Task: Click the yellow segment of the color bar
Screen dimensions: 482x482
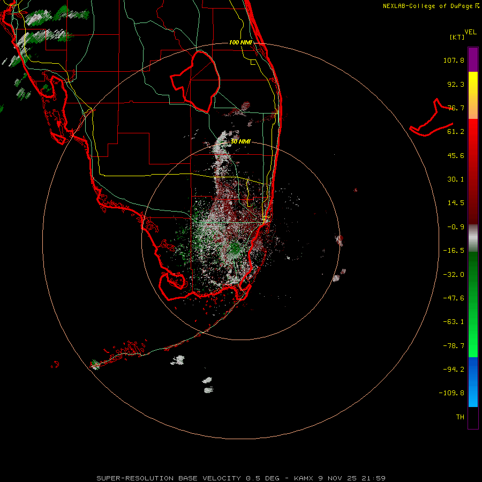Action: [473, 95]
